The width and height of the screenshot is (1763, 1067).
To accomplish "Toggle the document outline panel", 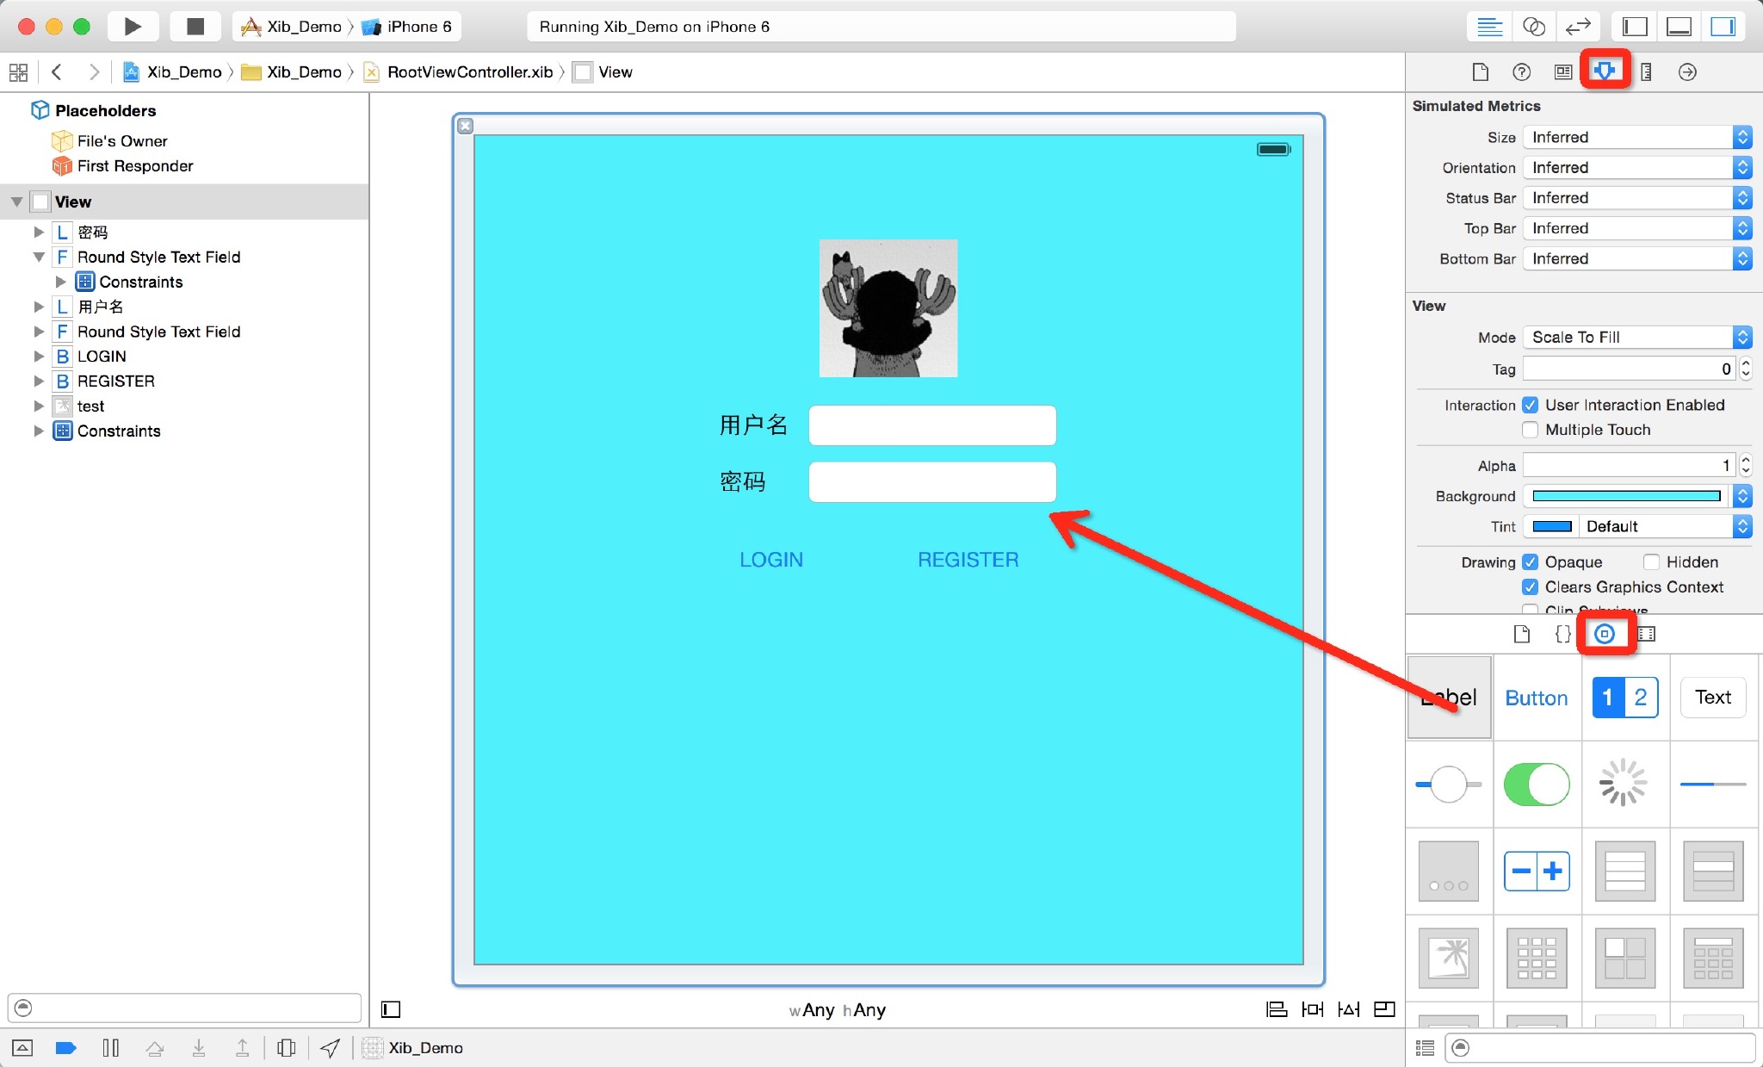I will coord(391,1009).
